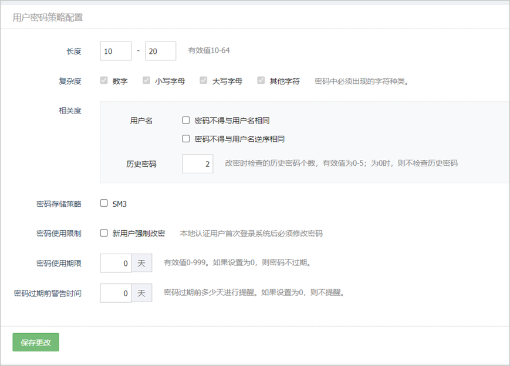Click 天 unit beside 密码过期前警告时间
Screen dimensions: 510x366
[141, 293]
